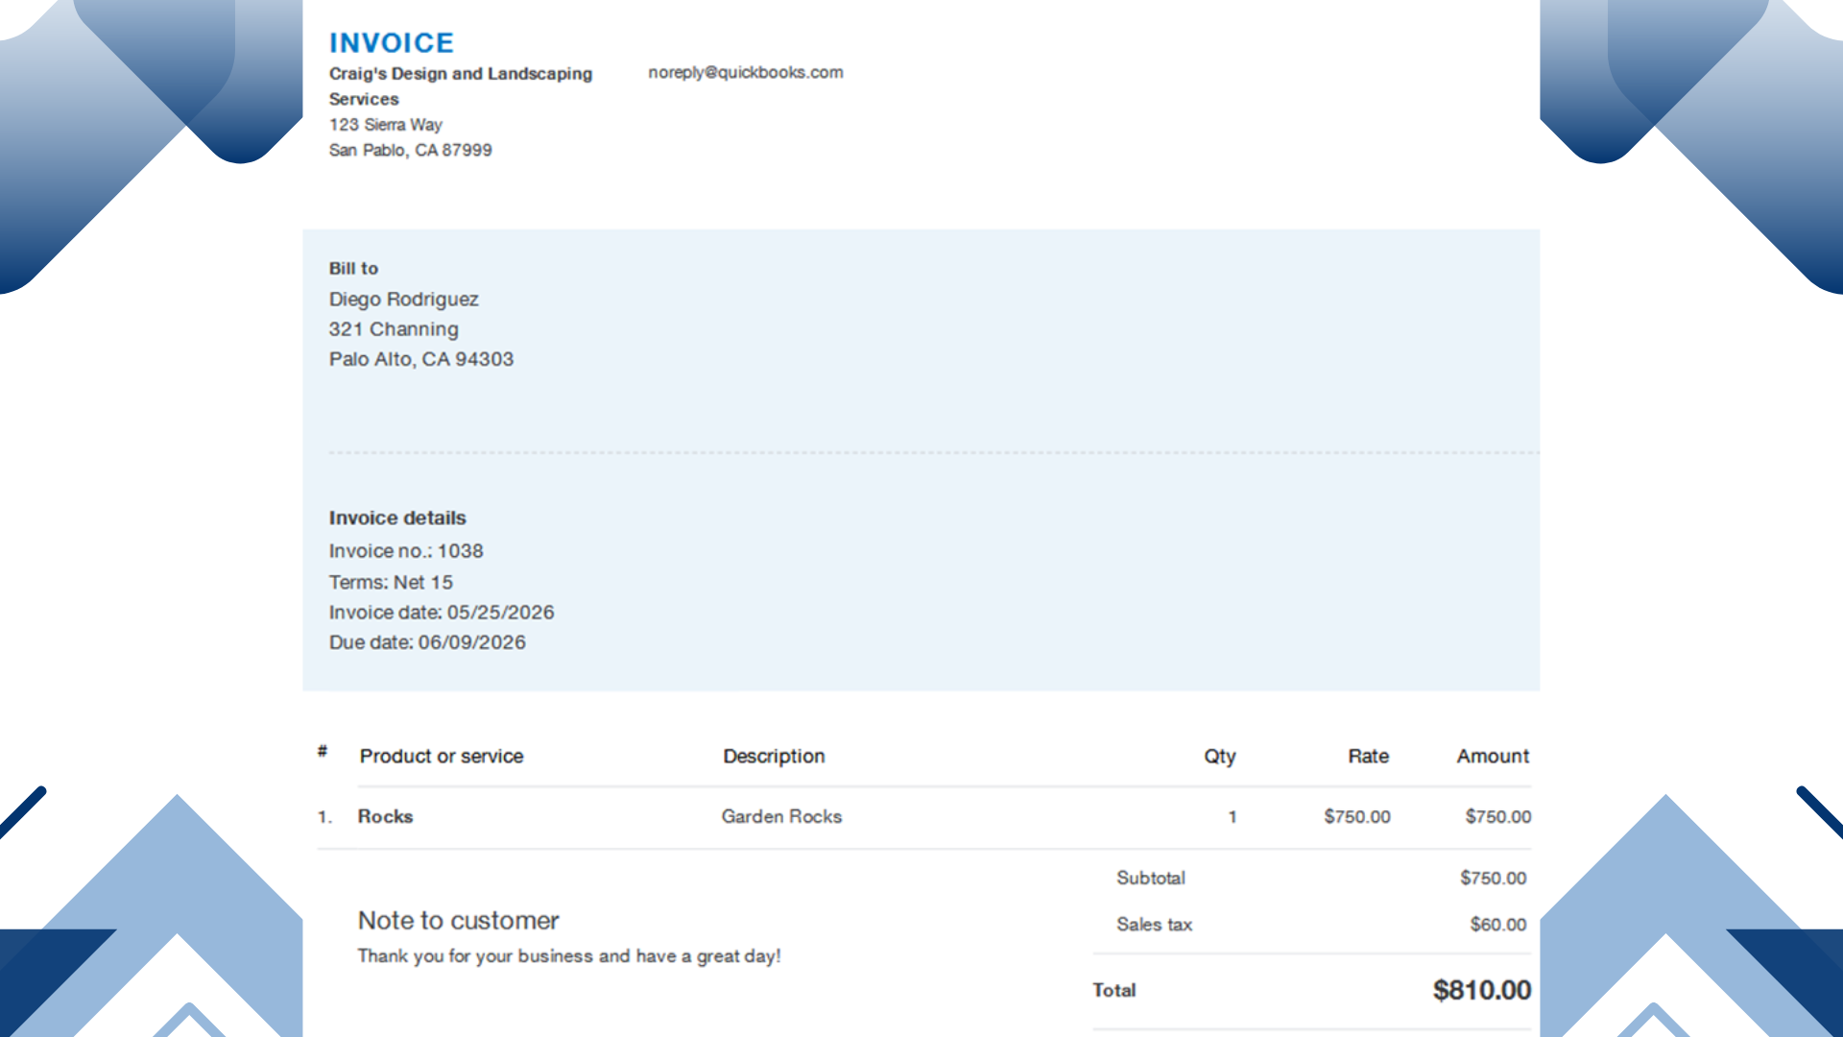1843x1037 pixels.
Task: Click Due date: 06/09/2026 line
Action: pyautogui.click(x=427, y=642)
